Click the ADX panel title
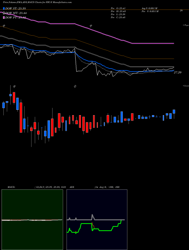 click(x=72, y=187)
